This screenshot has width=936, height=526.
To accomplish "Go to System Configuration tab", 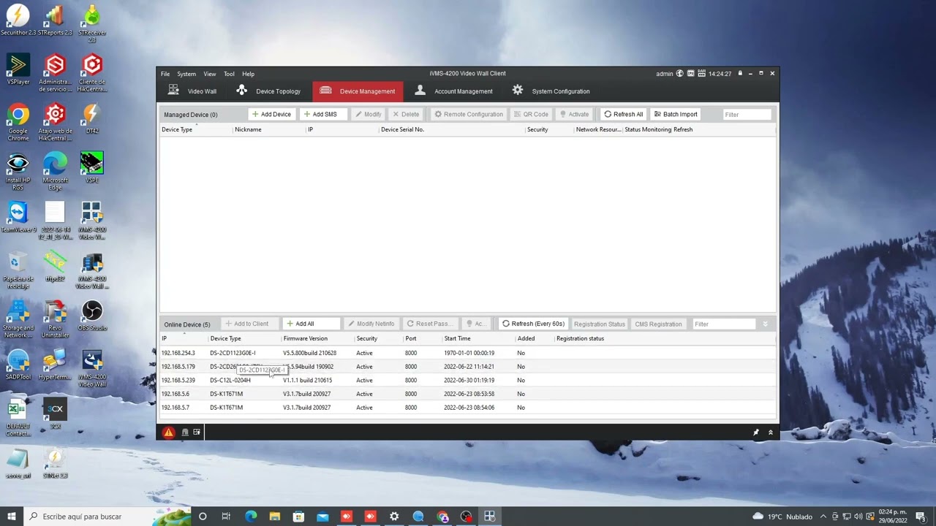I will pos(551,91).
